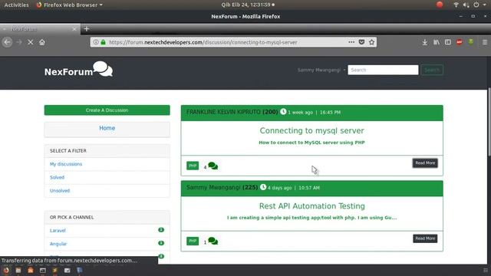Click the comments bubble on the Rest API post
491x276 pixels.
pyautogui.click(x=213, y=241)
